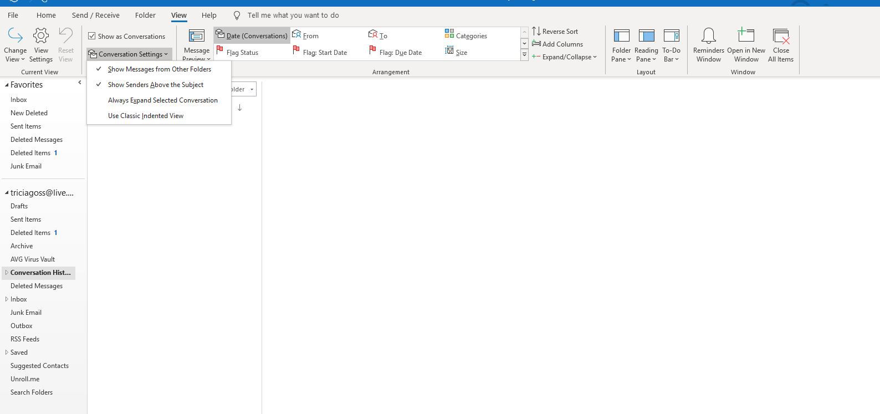Arrange by Date (Conversations)

[x=252, y=35]
